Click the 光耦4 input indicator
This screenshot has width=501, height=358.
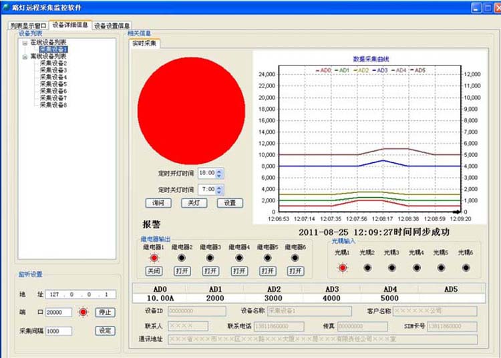(417, 268)
